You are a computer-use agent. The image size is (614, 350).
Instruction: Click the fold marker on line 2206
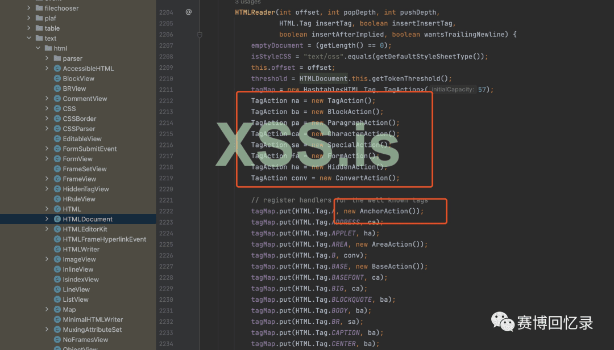(200, 35)
